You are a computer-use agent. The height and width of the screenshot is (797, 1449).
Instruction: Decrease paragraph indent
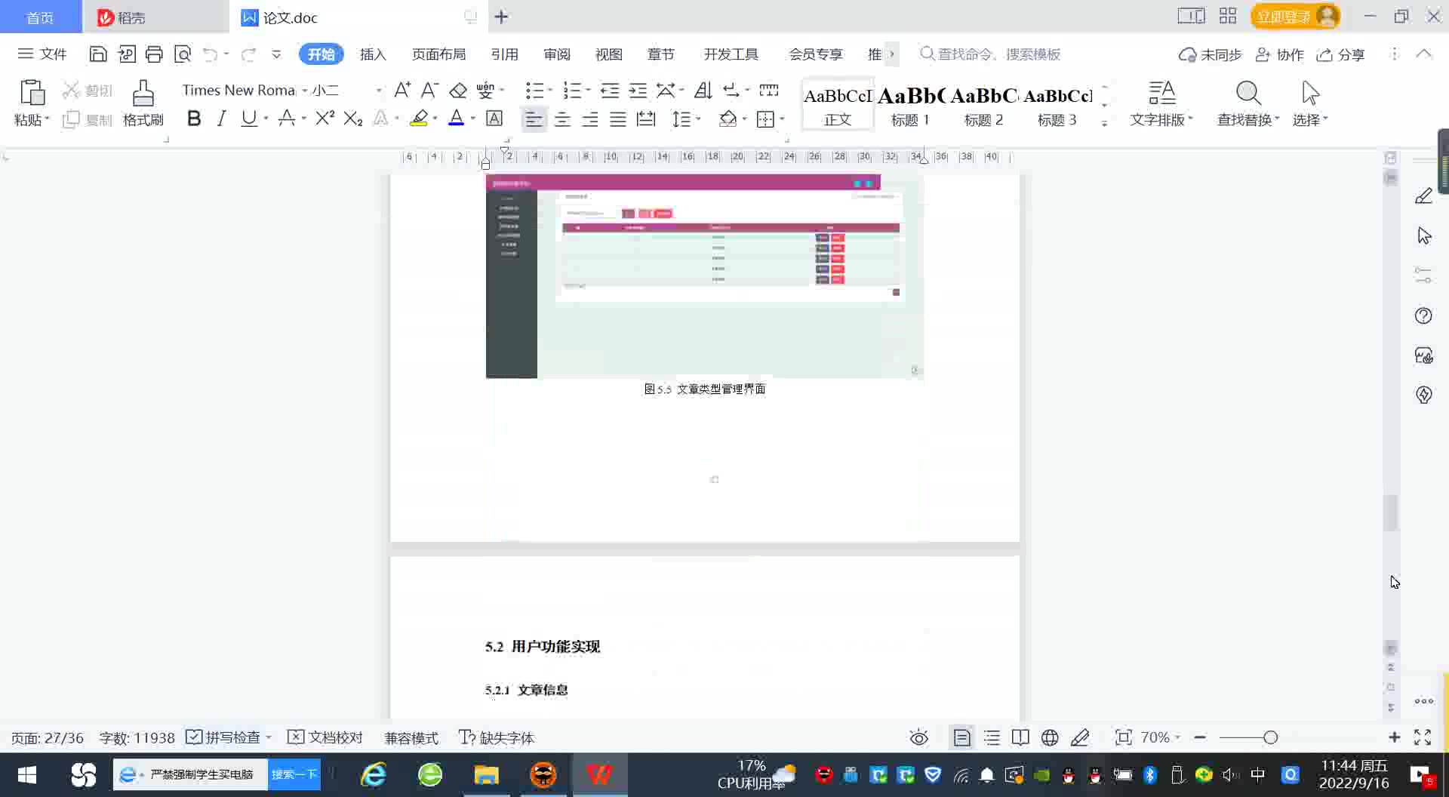point(610,91)
